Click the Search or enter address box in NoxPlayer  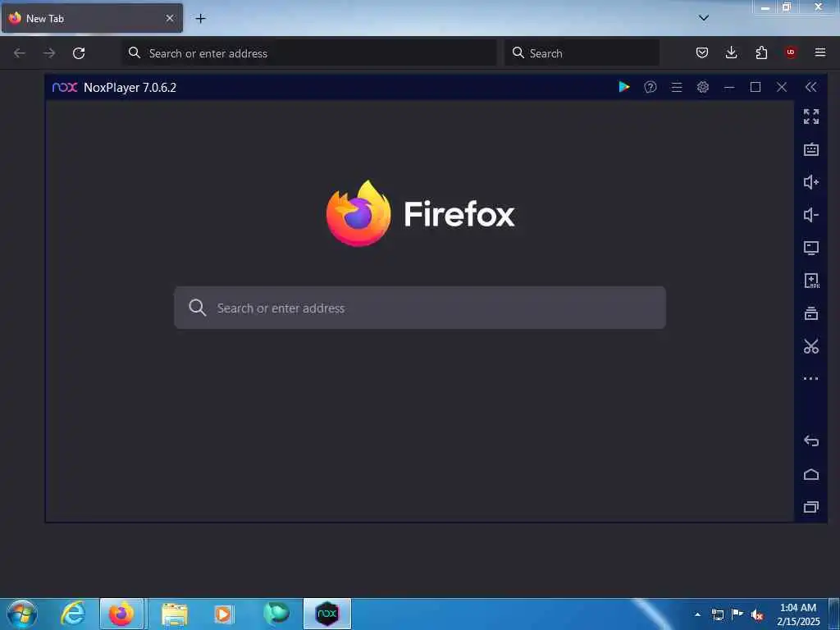click(420, 308)
